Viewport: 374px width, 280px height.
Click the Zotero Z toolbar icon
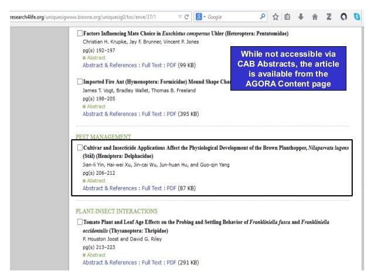click(x=329, y=16)
